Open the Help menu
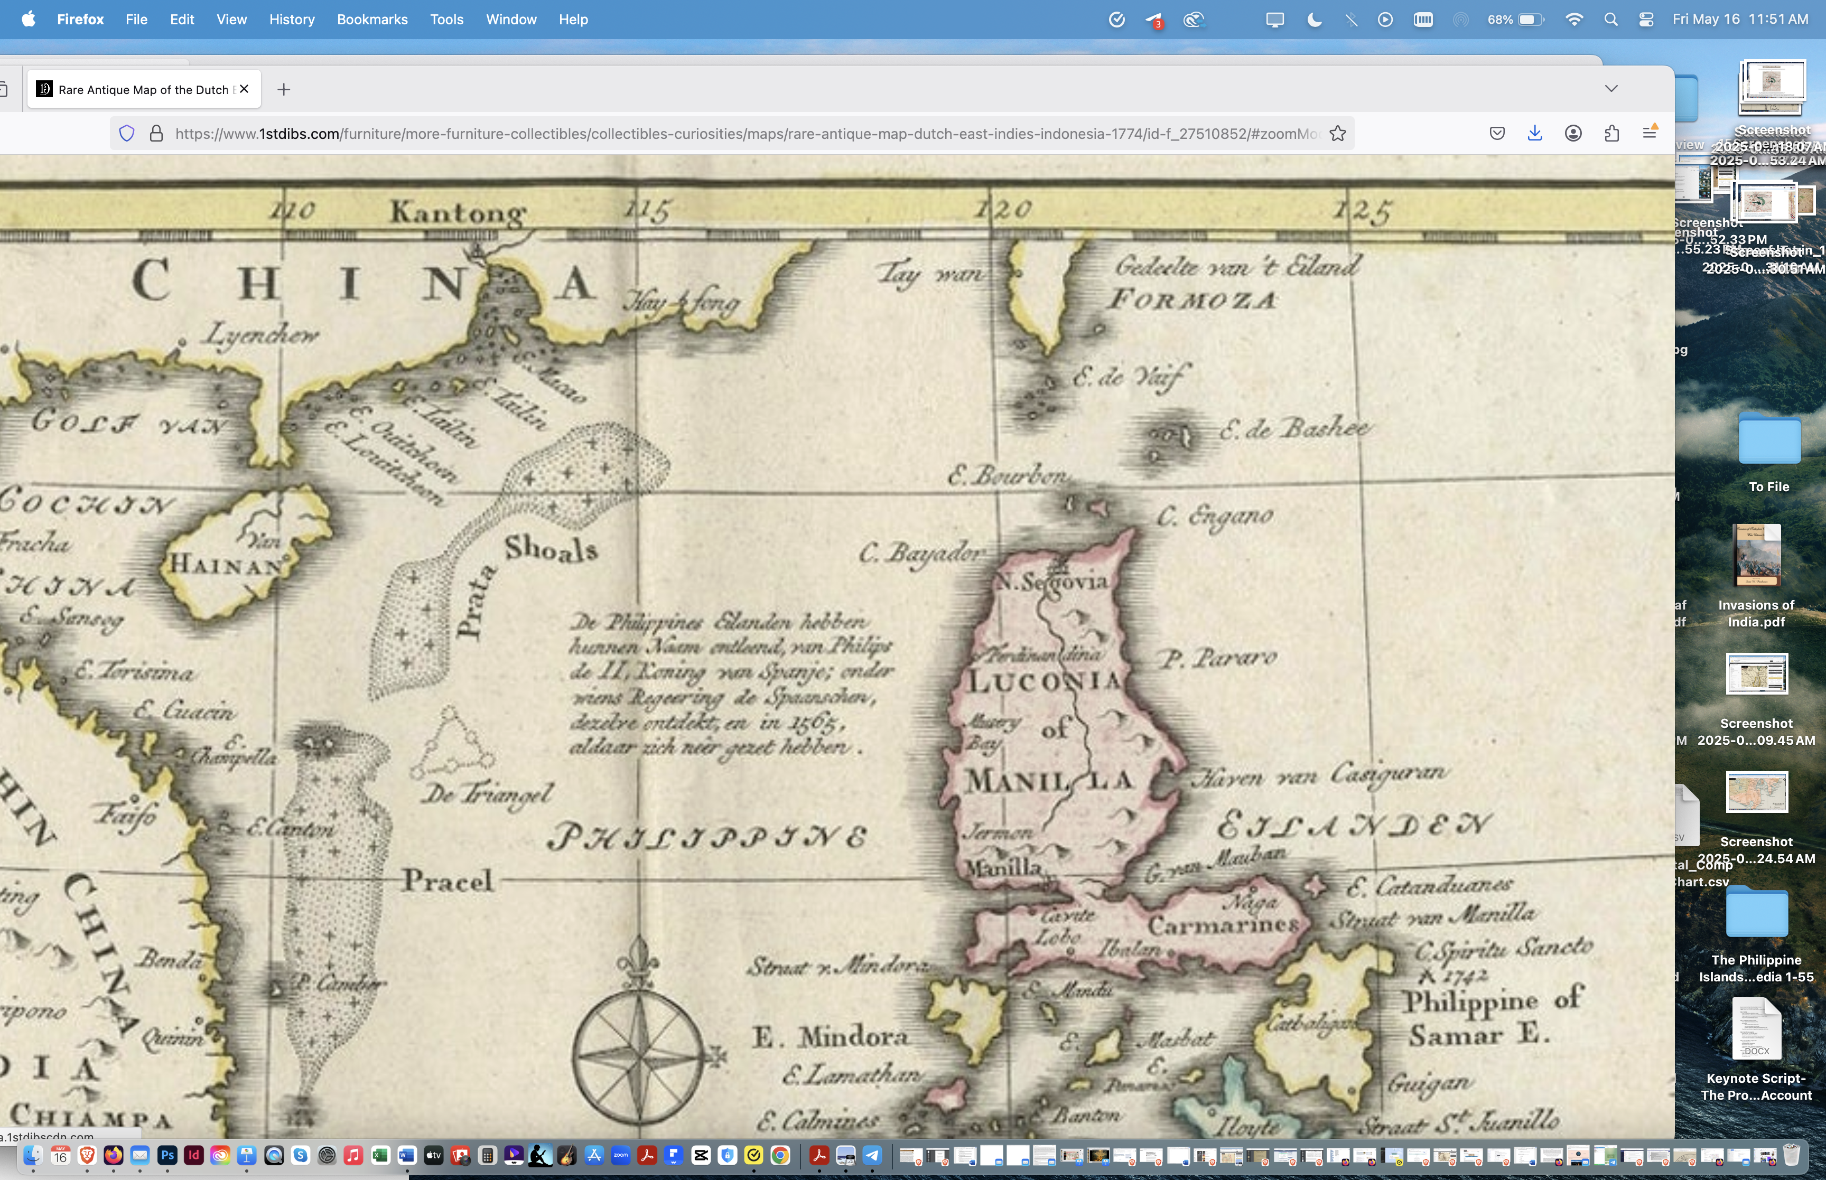Image resolution: width=1826 pixels, height=1180 pixels. point(573,19)
